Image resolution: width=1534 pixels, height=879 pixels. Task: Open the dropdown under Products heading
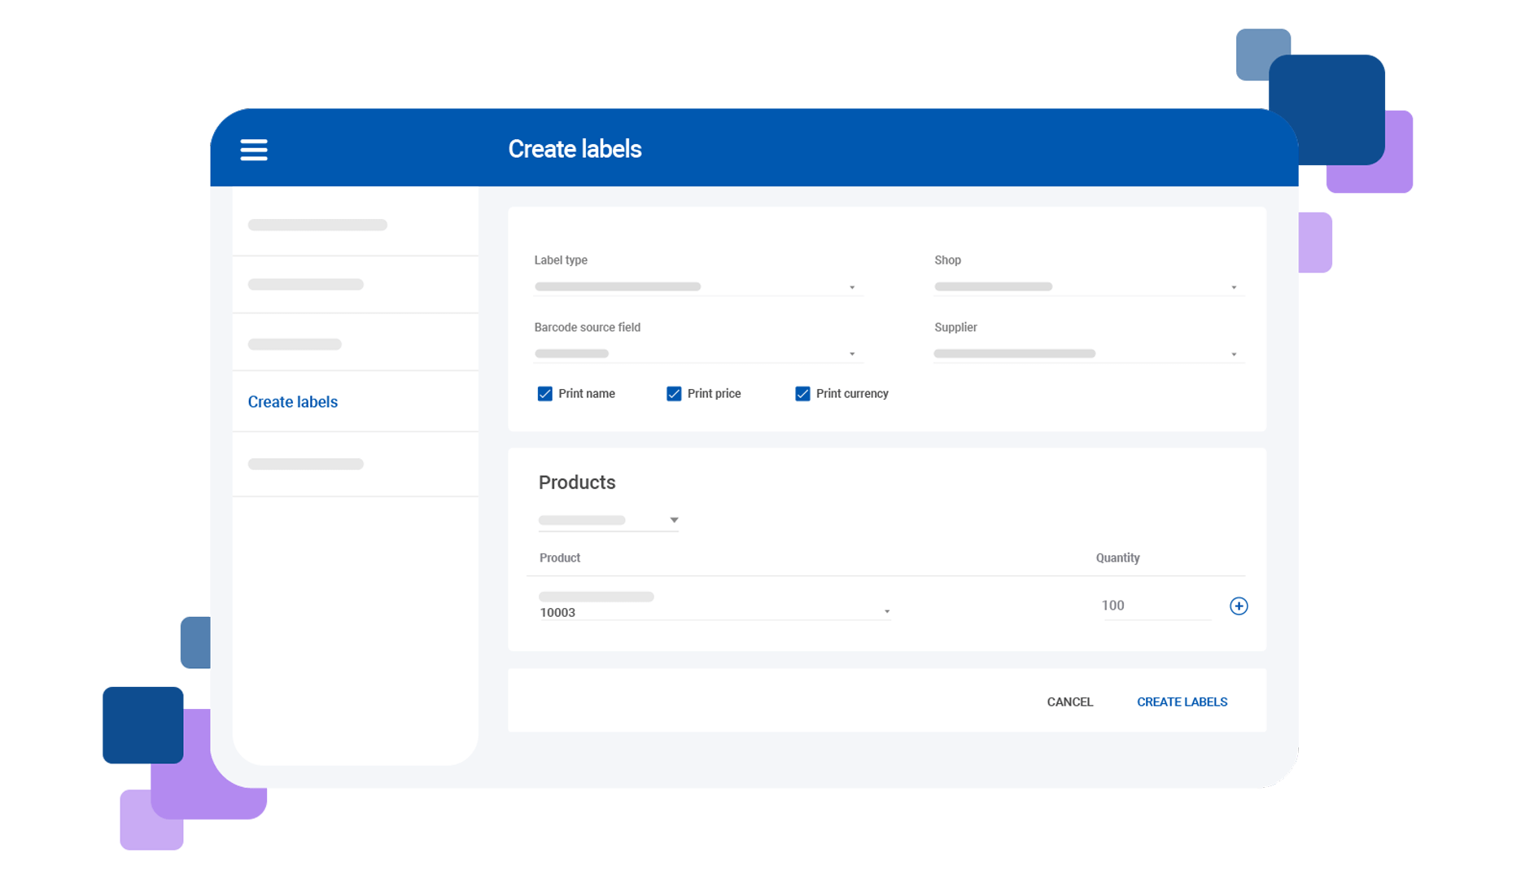[608, 520]
